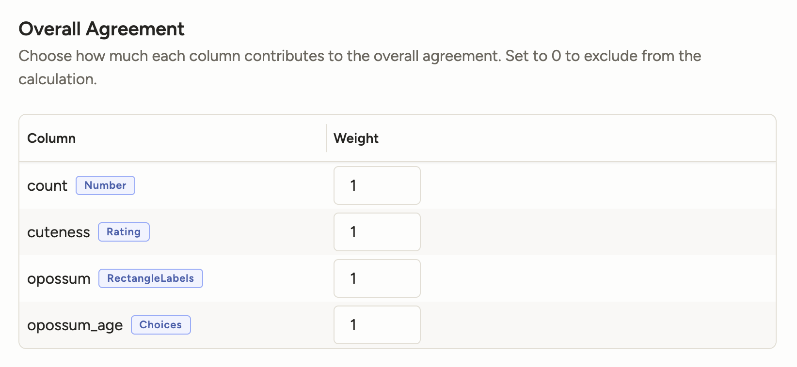The width and height of the screenshot is (797, 367).
Task: Click the Column table header
Action: tap(51, 138)
